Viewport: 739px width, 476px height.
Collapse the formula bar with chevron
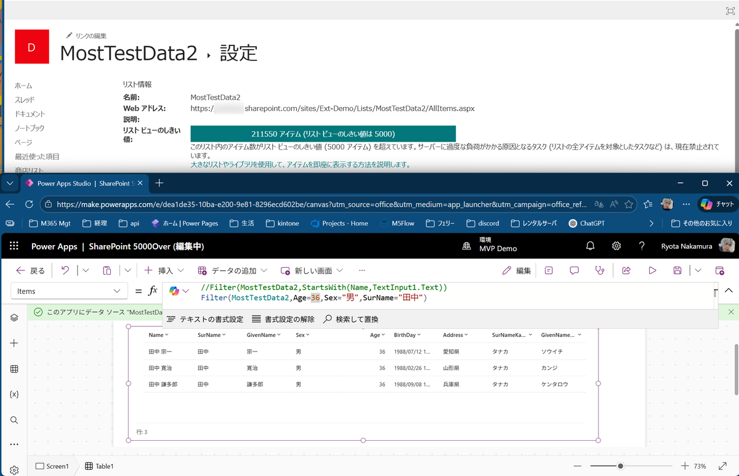pyautogui.click(x=729, y=291)
